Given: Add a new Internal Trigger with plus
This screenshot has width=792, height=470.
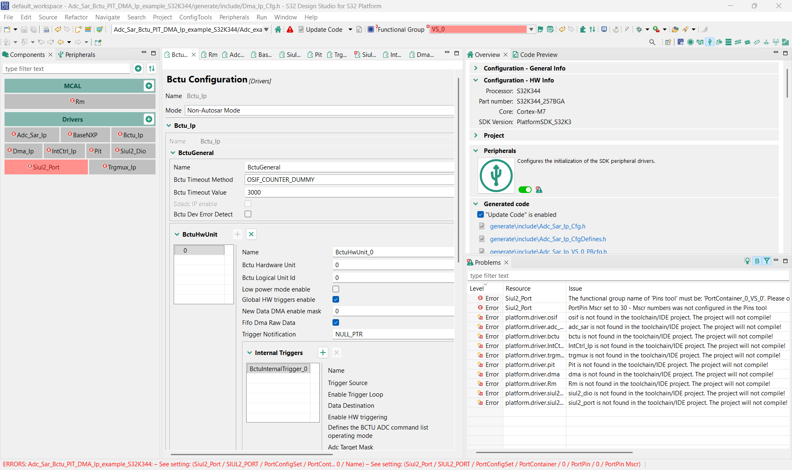Looking at the screenshot, I should 323,352.
